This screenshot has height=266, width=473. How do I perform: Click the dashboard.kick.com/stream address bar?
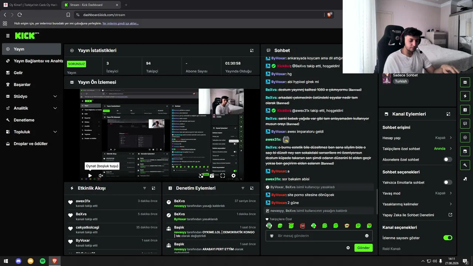(x=104, y=15)
